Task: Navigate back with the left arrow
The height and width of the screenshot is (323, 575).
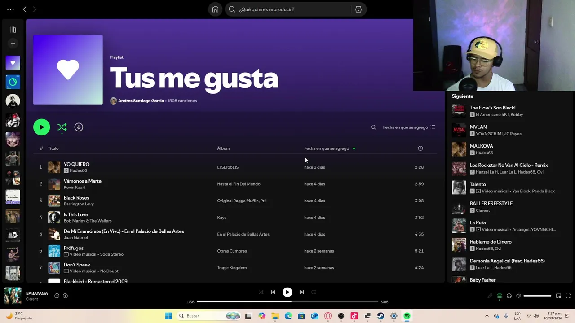Action: tap(25, 9)
